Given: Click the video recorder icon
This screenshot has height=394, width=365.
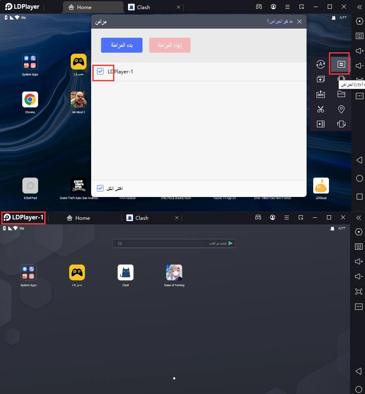Looking at the screenshot, I should tap(321, 124).
